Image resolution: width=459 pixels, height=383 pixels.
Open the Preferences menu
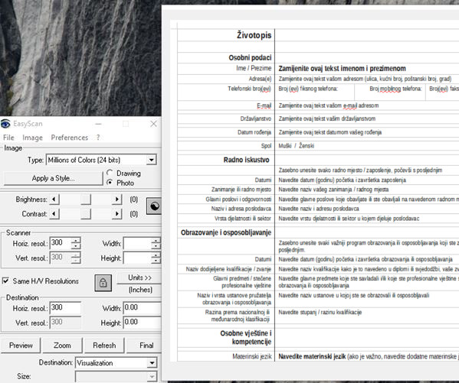point(70,138)
